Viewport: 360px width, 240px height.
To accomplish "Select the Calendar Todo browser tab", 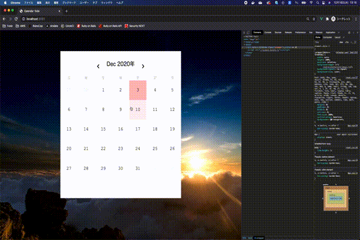I will (x=39, y=11).
